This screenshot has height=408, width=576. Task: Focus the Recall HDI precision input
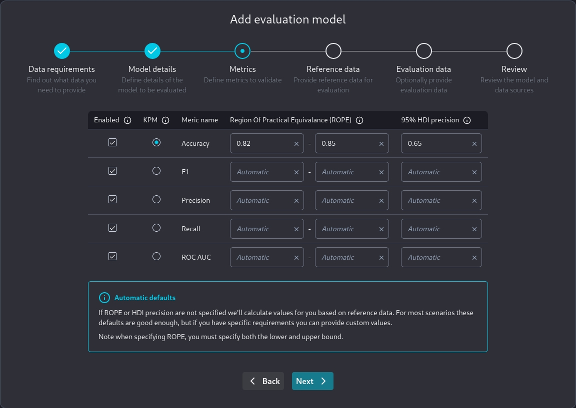(x=436, y=229)
